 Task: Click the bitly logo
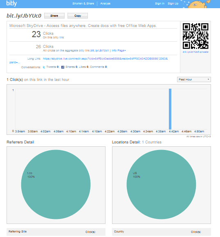pyautogui.click(x=11, y=3)
